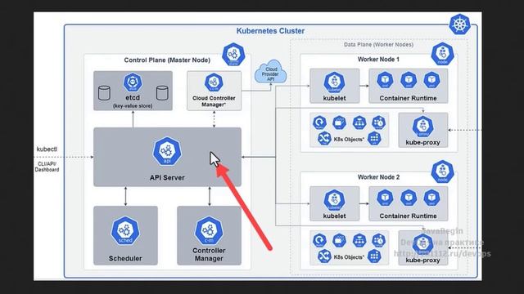Click the API Server hexagon icon
The image size is (524, 294).
167,151
